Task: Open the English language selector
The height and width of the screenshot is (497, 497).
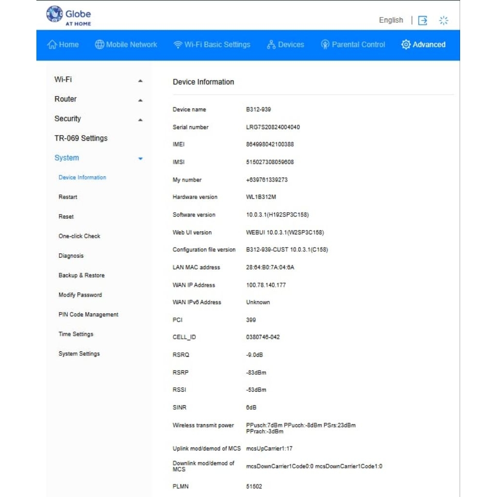Action: click(391, 20)
